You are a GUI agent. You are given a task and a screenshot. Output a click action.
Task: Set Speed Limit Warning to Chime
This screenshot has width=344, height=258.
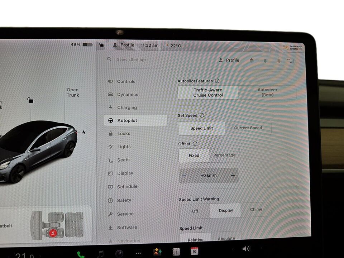pyautogui.click(x=256, y=210)
